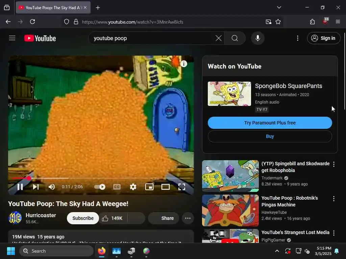Screen dimensions: 346x259
Task: View site security padlock info
Action: 76,22
